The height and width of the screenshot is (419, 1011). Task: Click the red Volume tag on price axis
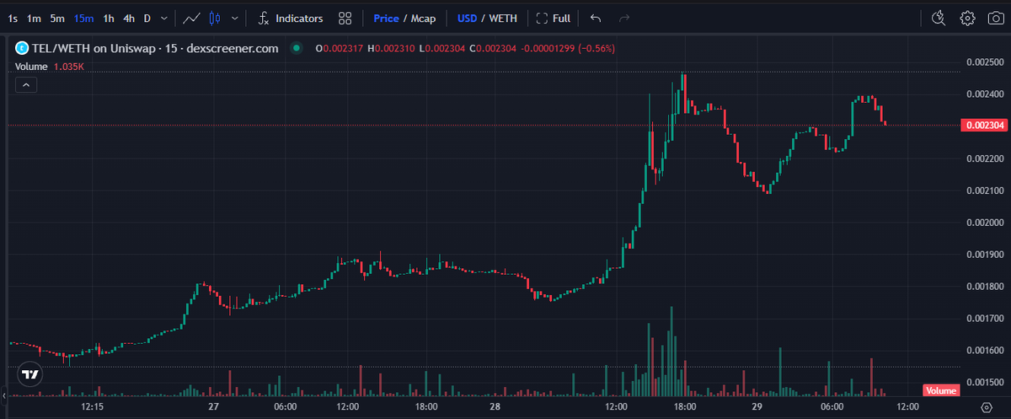pos(941,390)
